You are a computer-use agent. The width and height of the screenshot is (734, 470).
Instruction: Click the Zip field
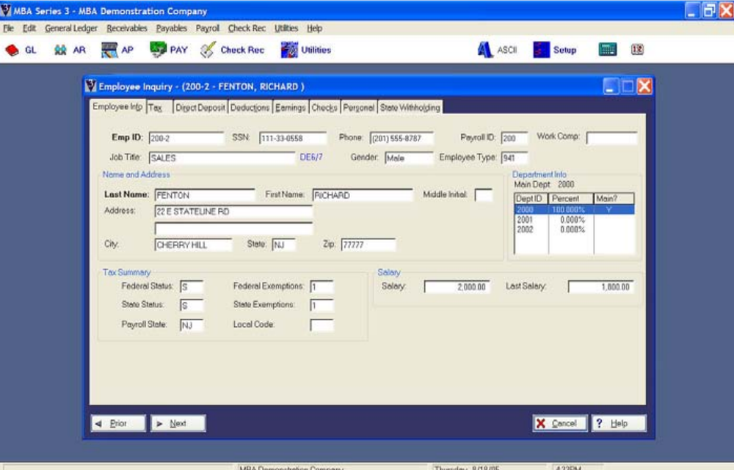(368, 245)
